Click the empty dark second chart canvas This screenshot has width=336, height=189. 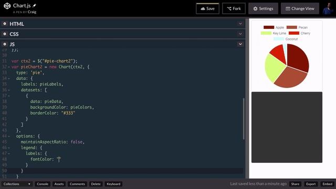click(x=287, y=127)
